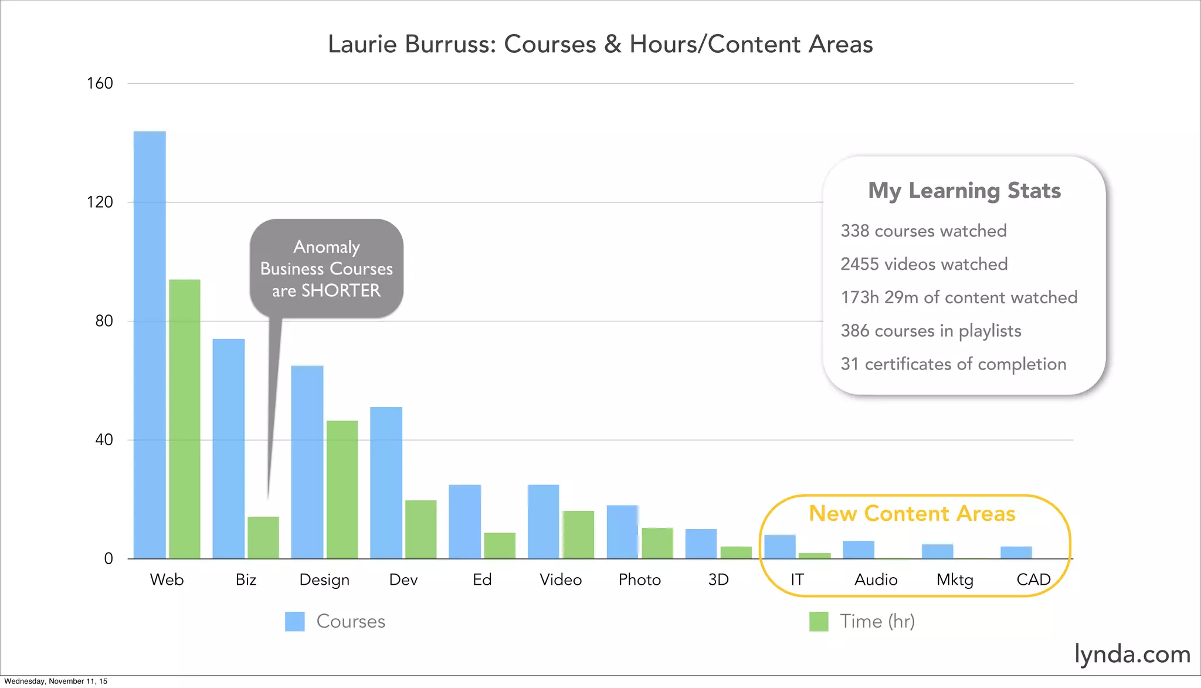This screenshot has width=1201, height=688.
Task: Click the blue Dev courses bar
Action: [386, 483]
